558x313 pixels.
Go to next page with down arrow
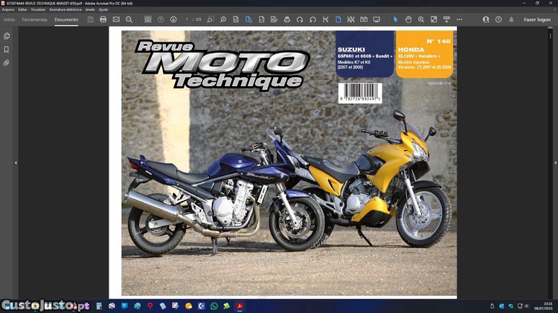(x=173, y=19)
